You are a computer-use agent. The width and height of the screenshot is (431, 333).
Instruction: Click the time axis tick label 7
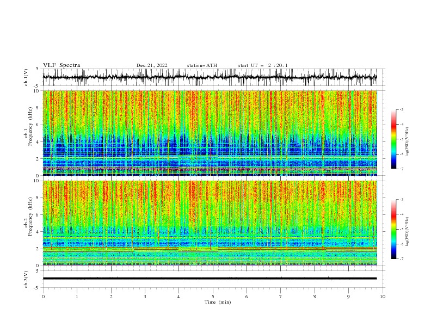tap(281, 297)
